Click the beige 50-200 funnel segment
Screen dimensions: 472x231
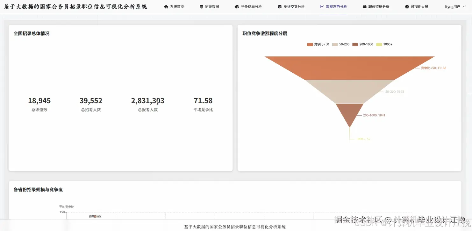click(350, 91)
